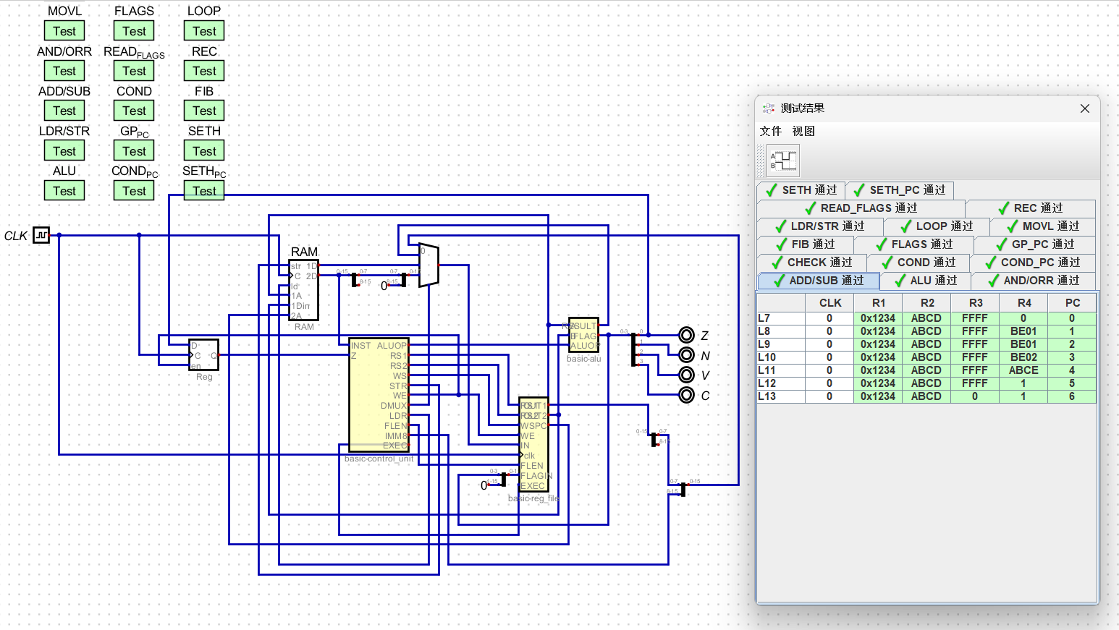Open the 视图 menu in results window
The height and width of the screenshot is (630, 1119).
(803, 131)
